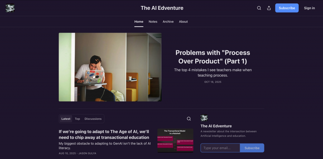The height and width of the screenshot is (159, 323).
Task: Click the share icon in the header
Action: (269, 8)
